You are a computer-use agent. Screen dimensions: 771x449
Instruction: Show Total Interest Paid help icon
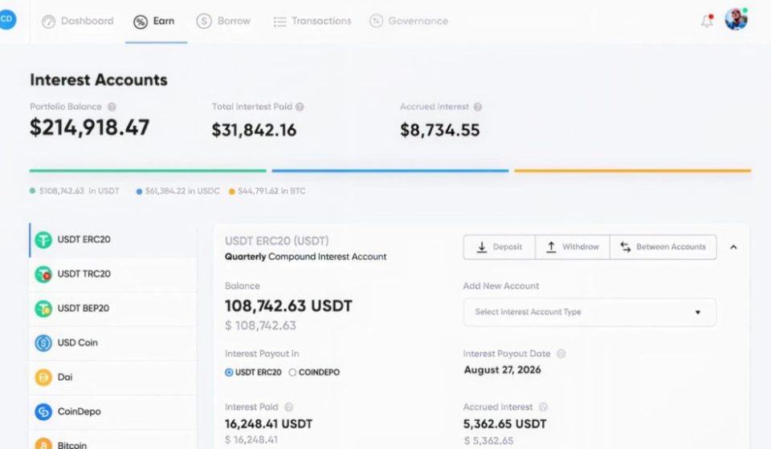tap(300, 107)
